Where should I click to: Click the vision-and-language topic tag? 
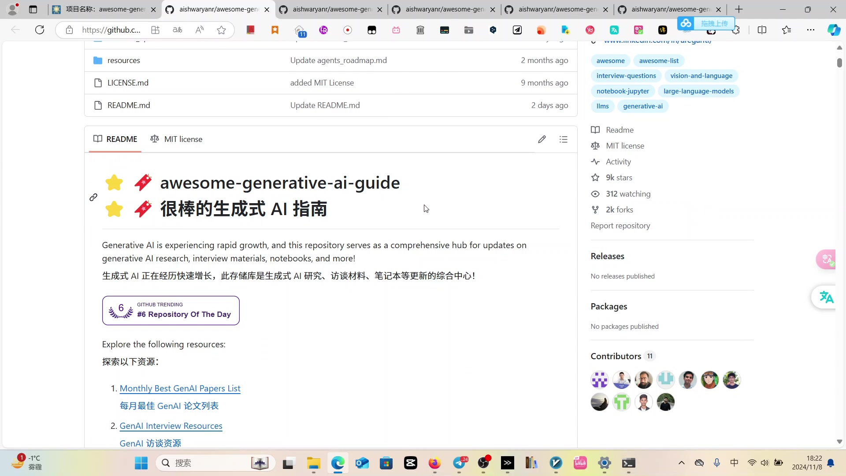point(701,76)
